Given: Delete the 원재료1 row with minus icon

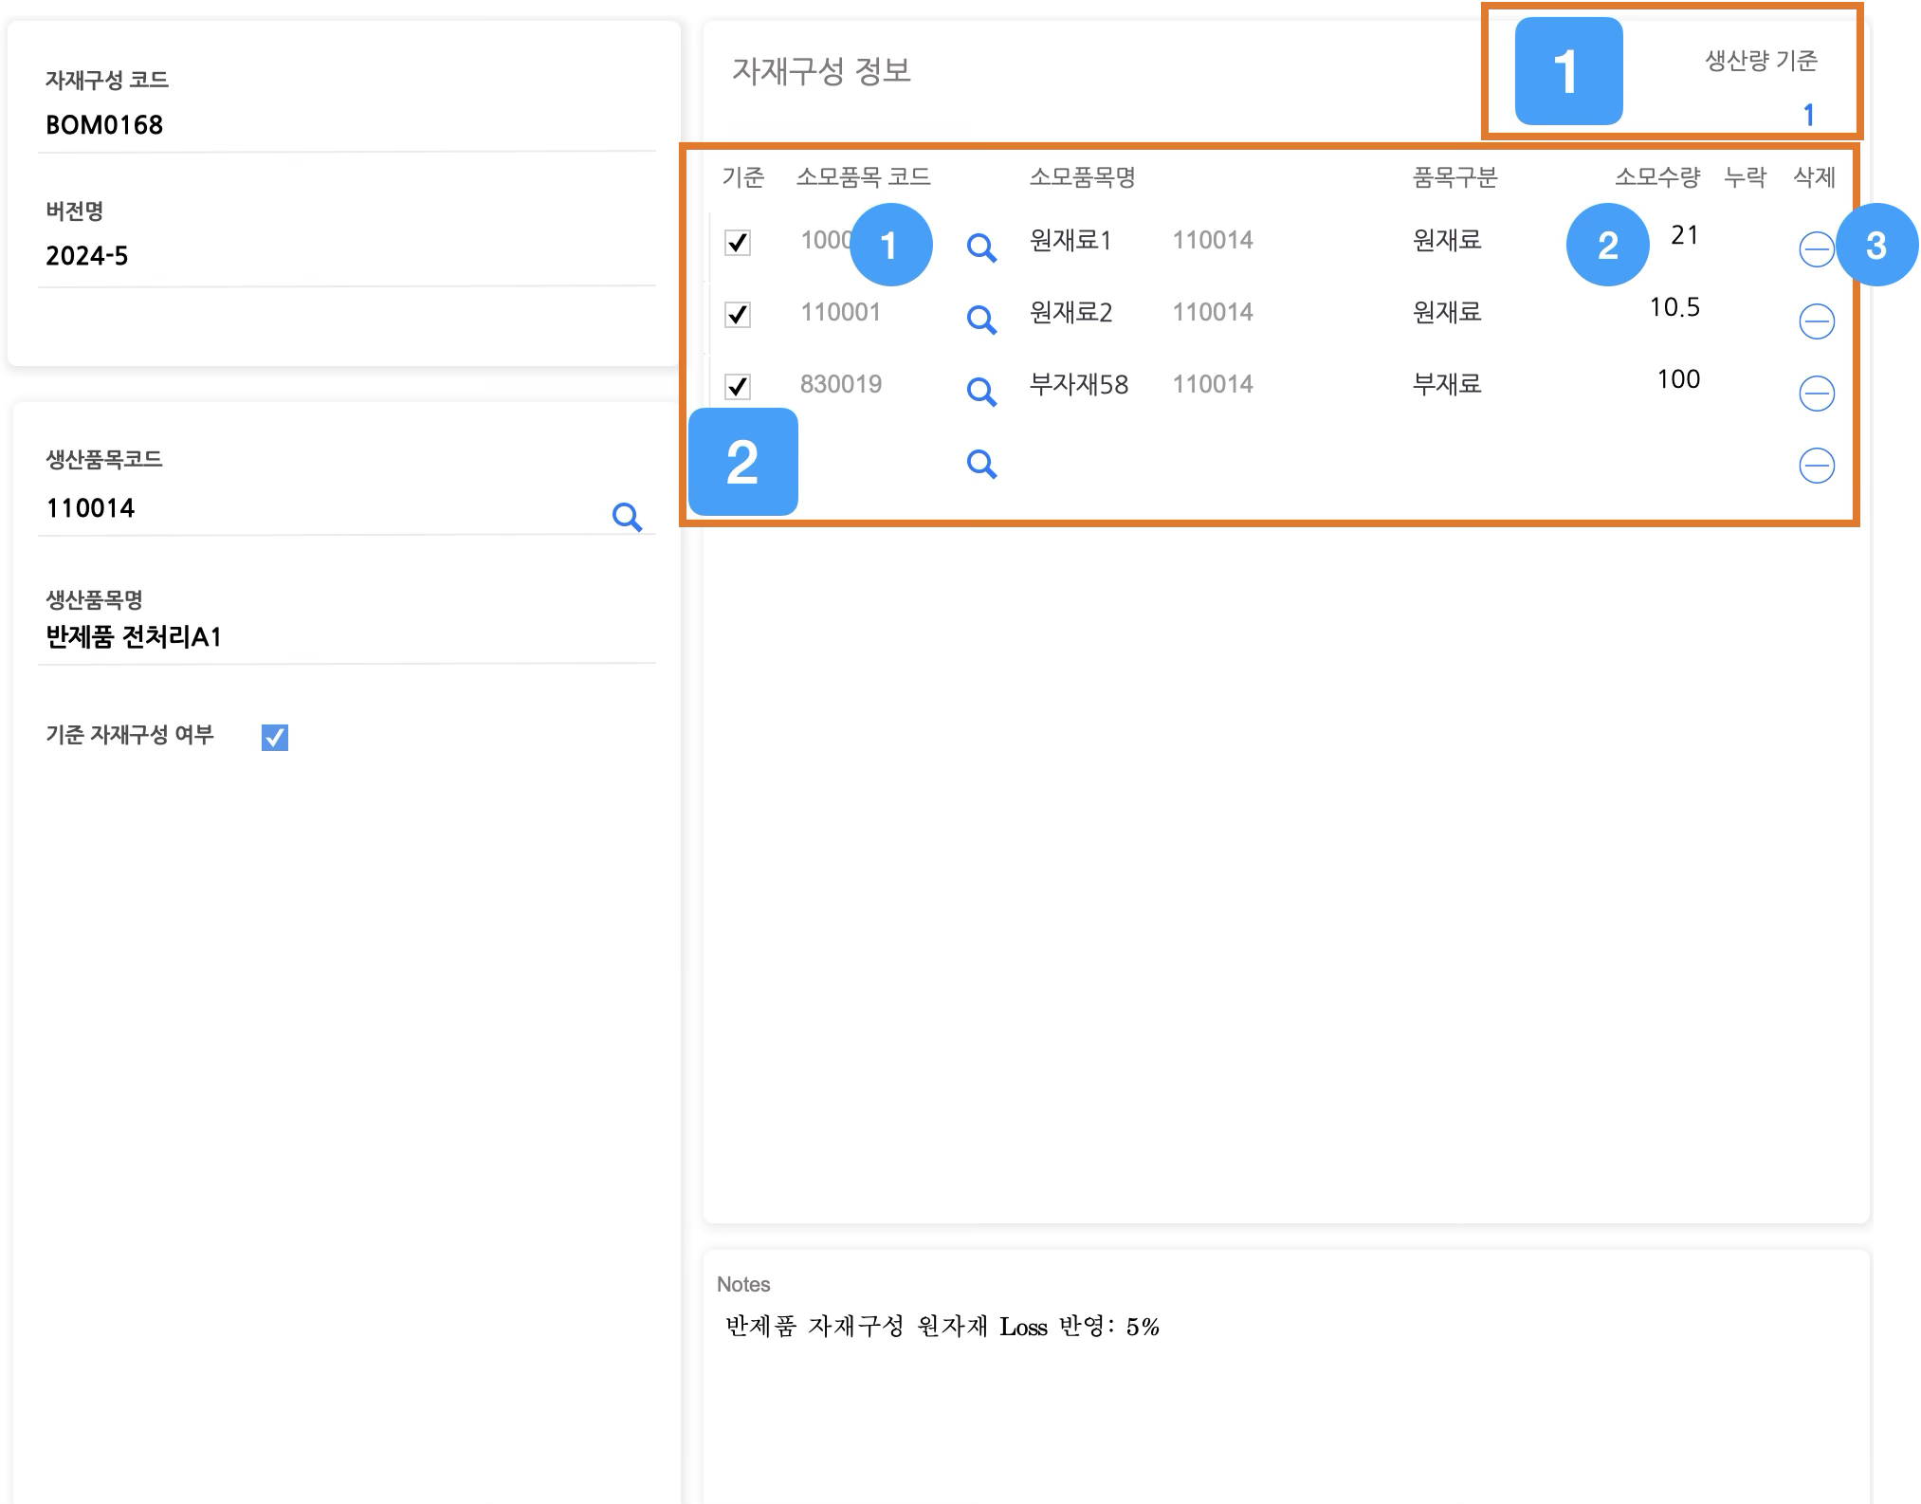Looking at the screenshot, I should point(1816,250).
